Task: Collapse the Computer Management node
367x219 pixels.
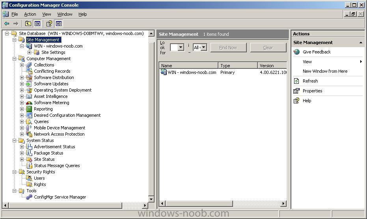Action: pyautogui.click(x=15, y=59)
